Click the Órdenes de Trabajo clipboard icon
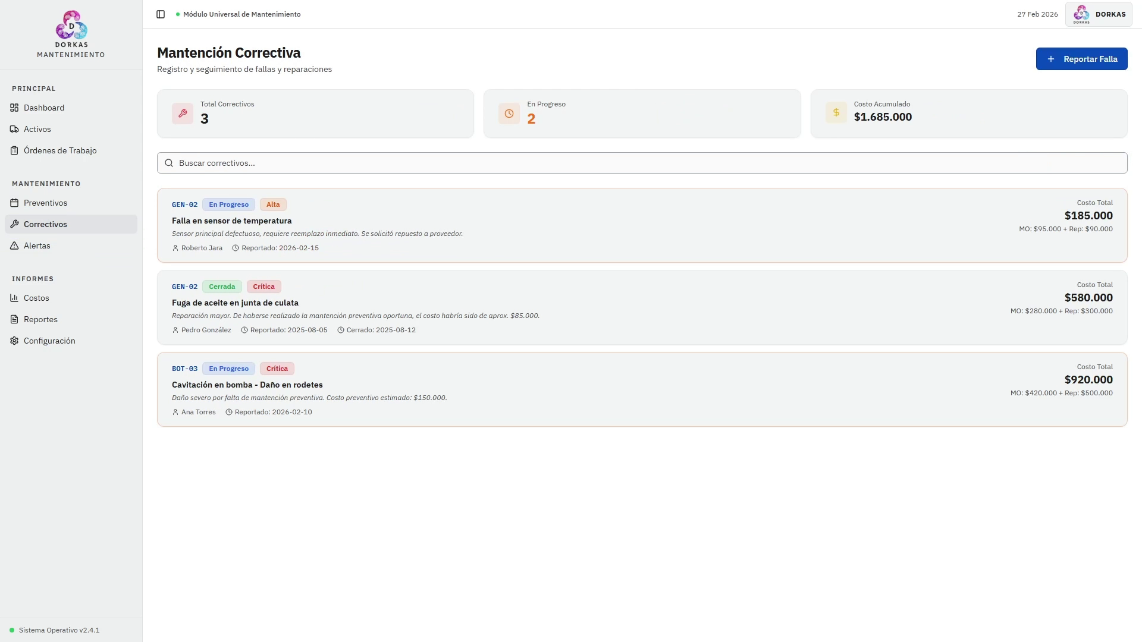 click(14, 150)
